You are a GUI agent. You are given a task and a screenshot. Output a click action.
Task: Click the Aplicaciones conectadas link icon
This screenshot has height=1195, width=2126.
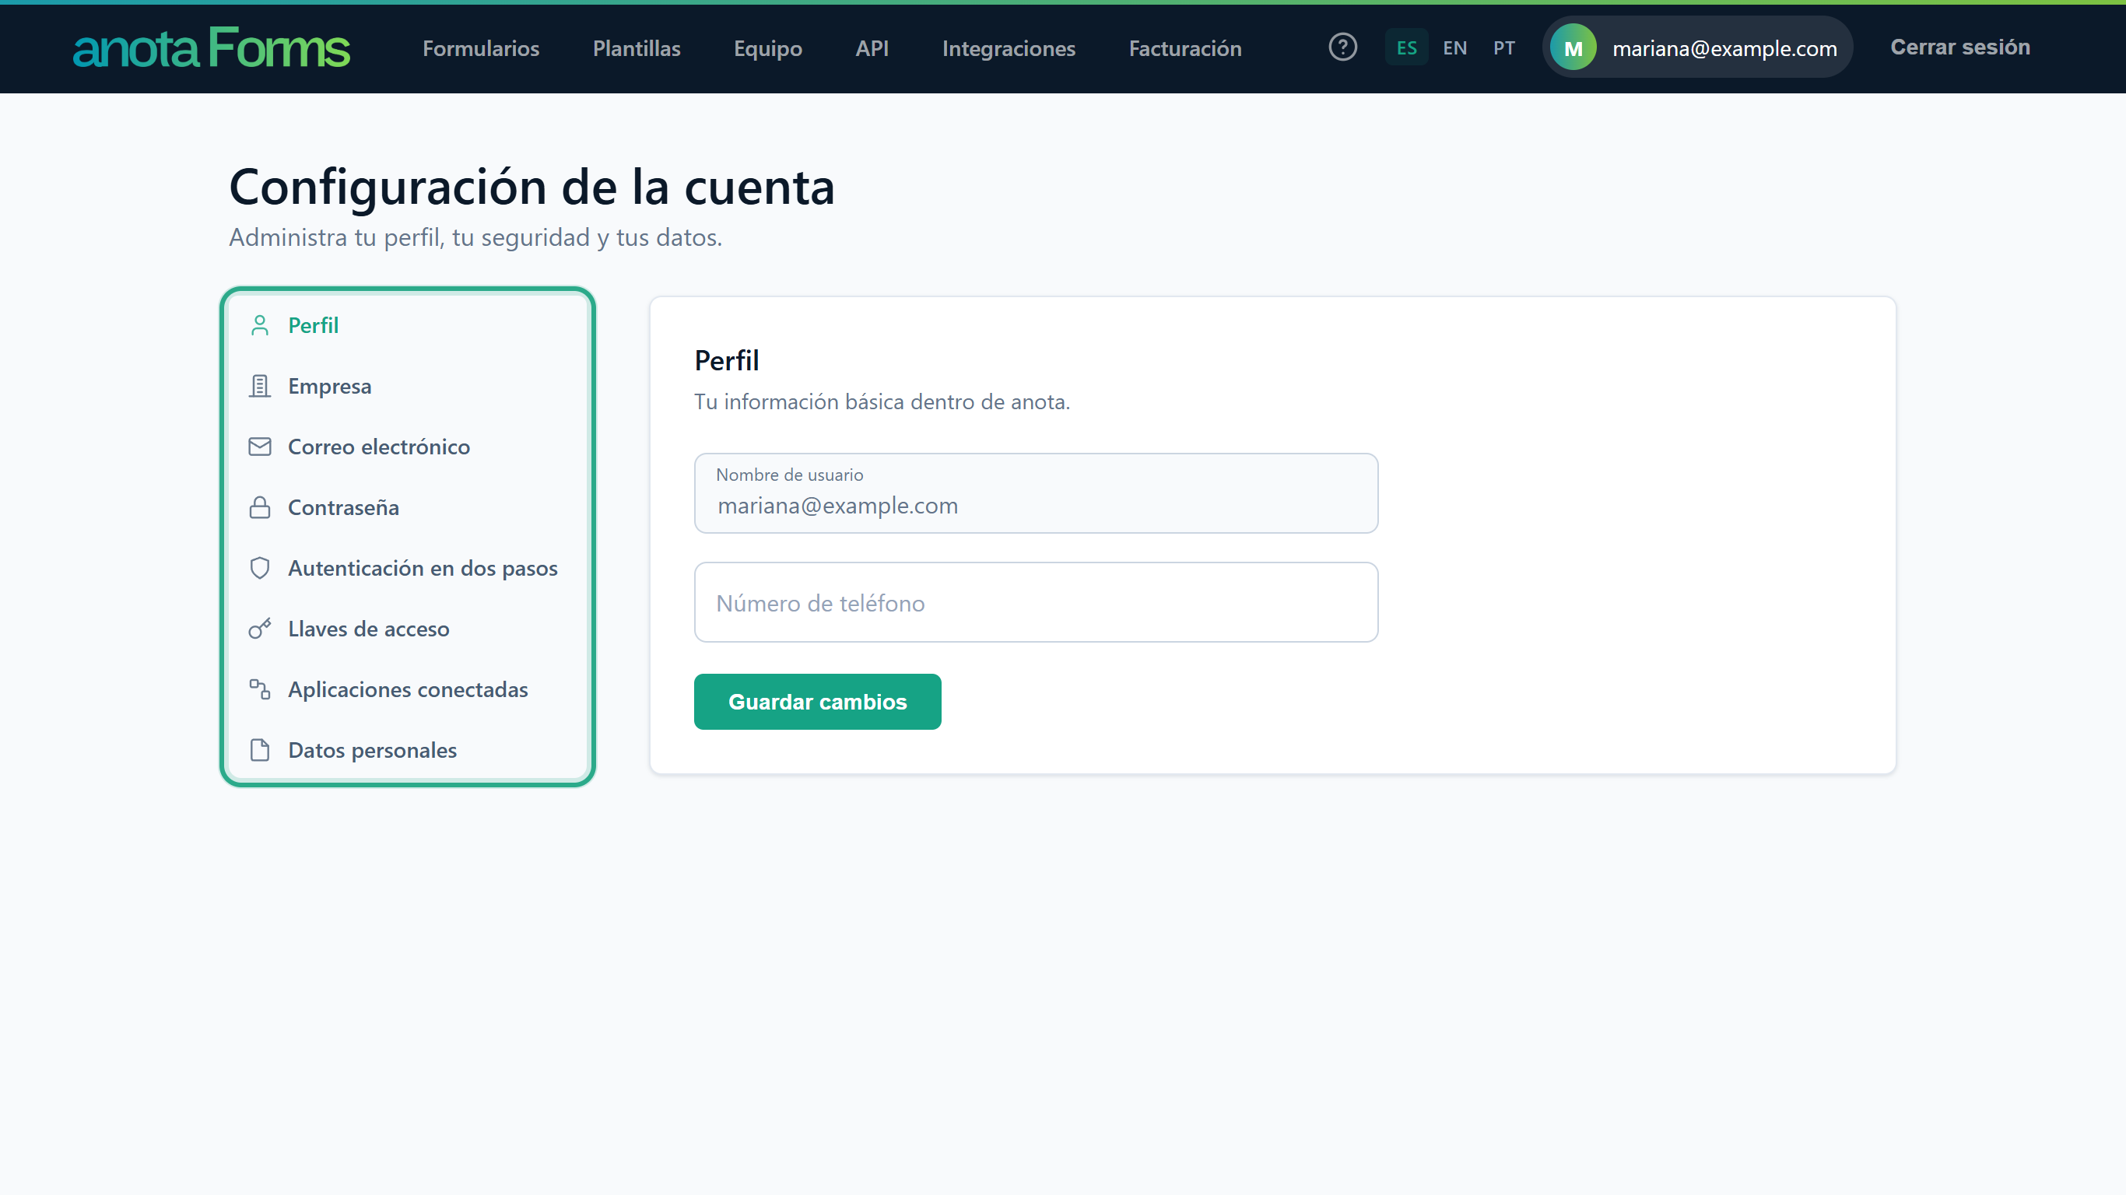point(260,689)
